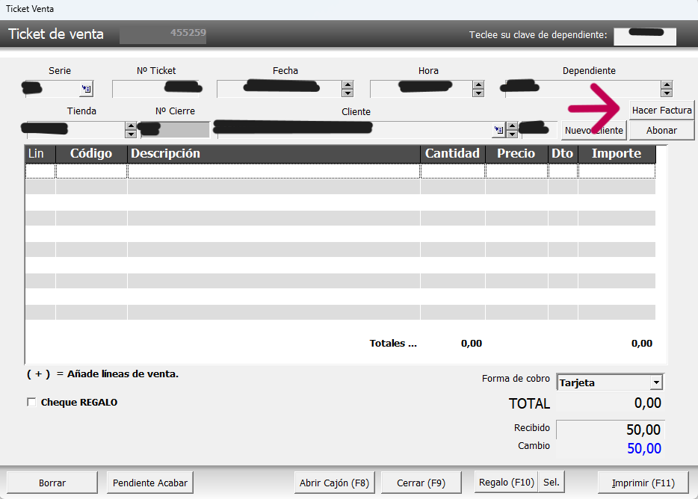The image size is (698, 499).
Task: Increase Fecha with the up arrow
Action: 348,84
